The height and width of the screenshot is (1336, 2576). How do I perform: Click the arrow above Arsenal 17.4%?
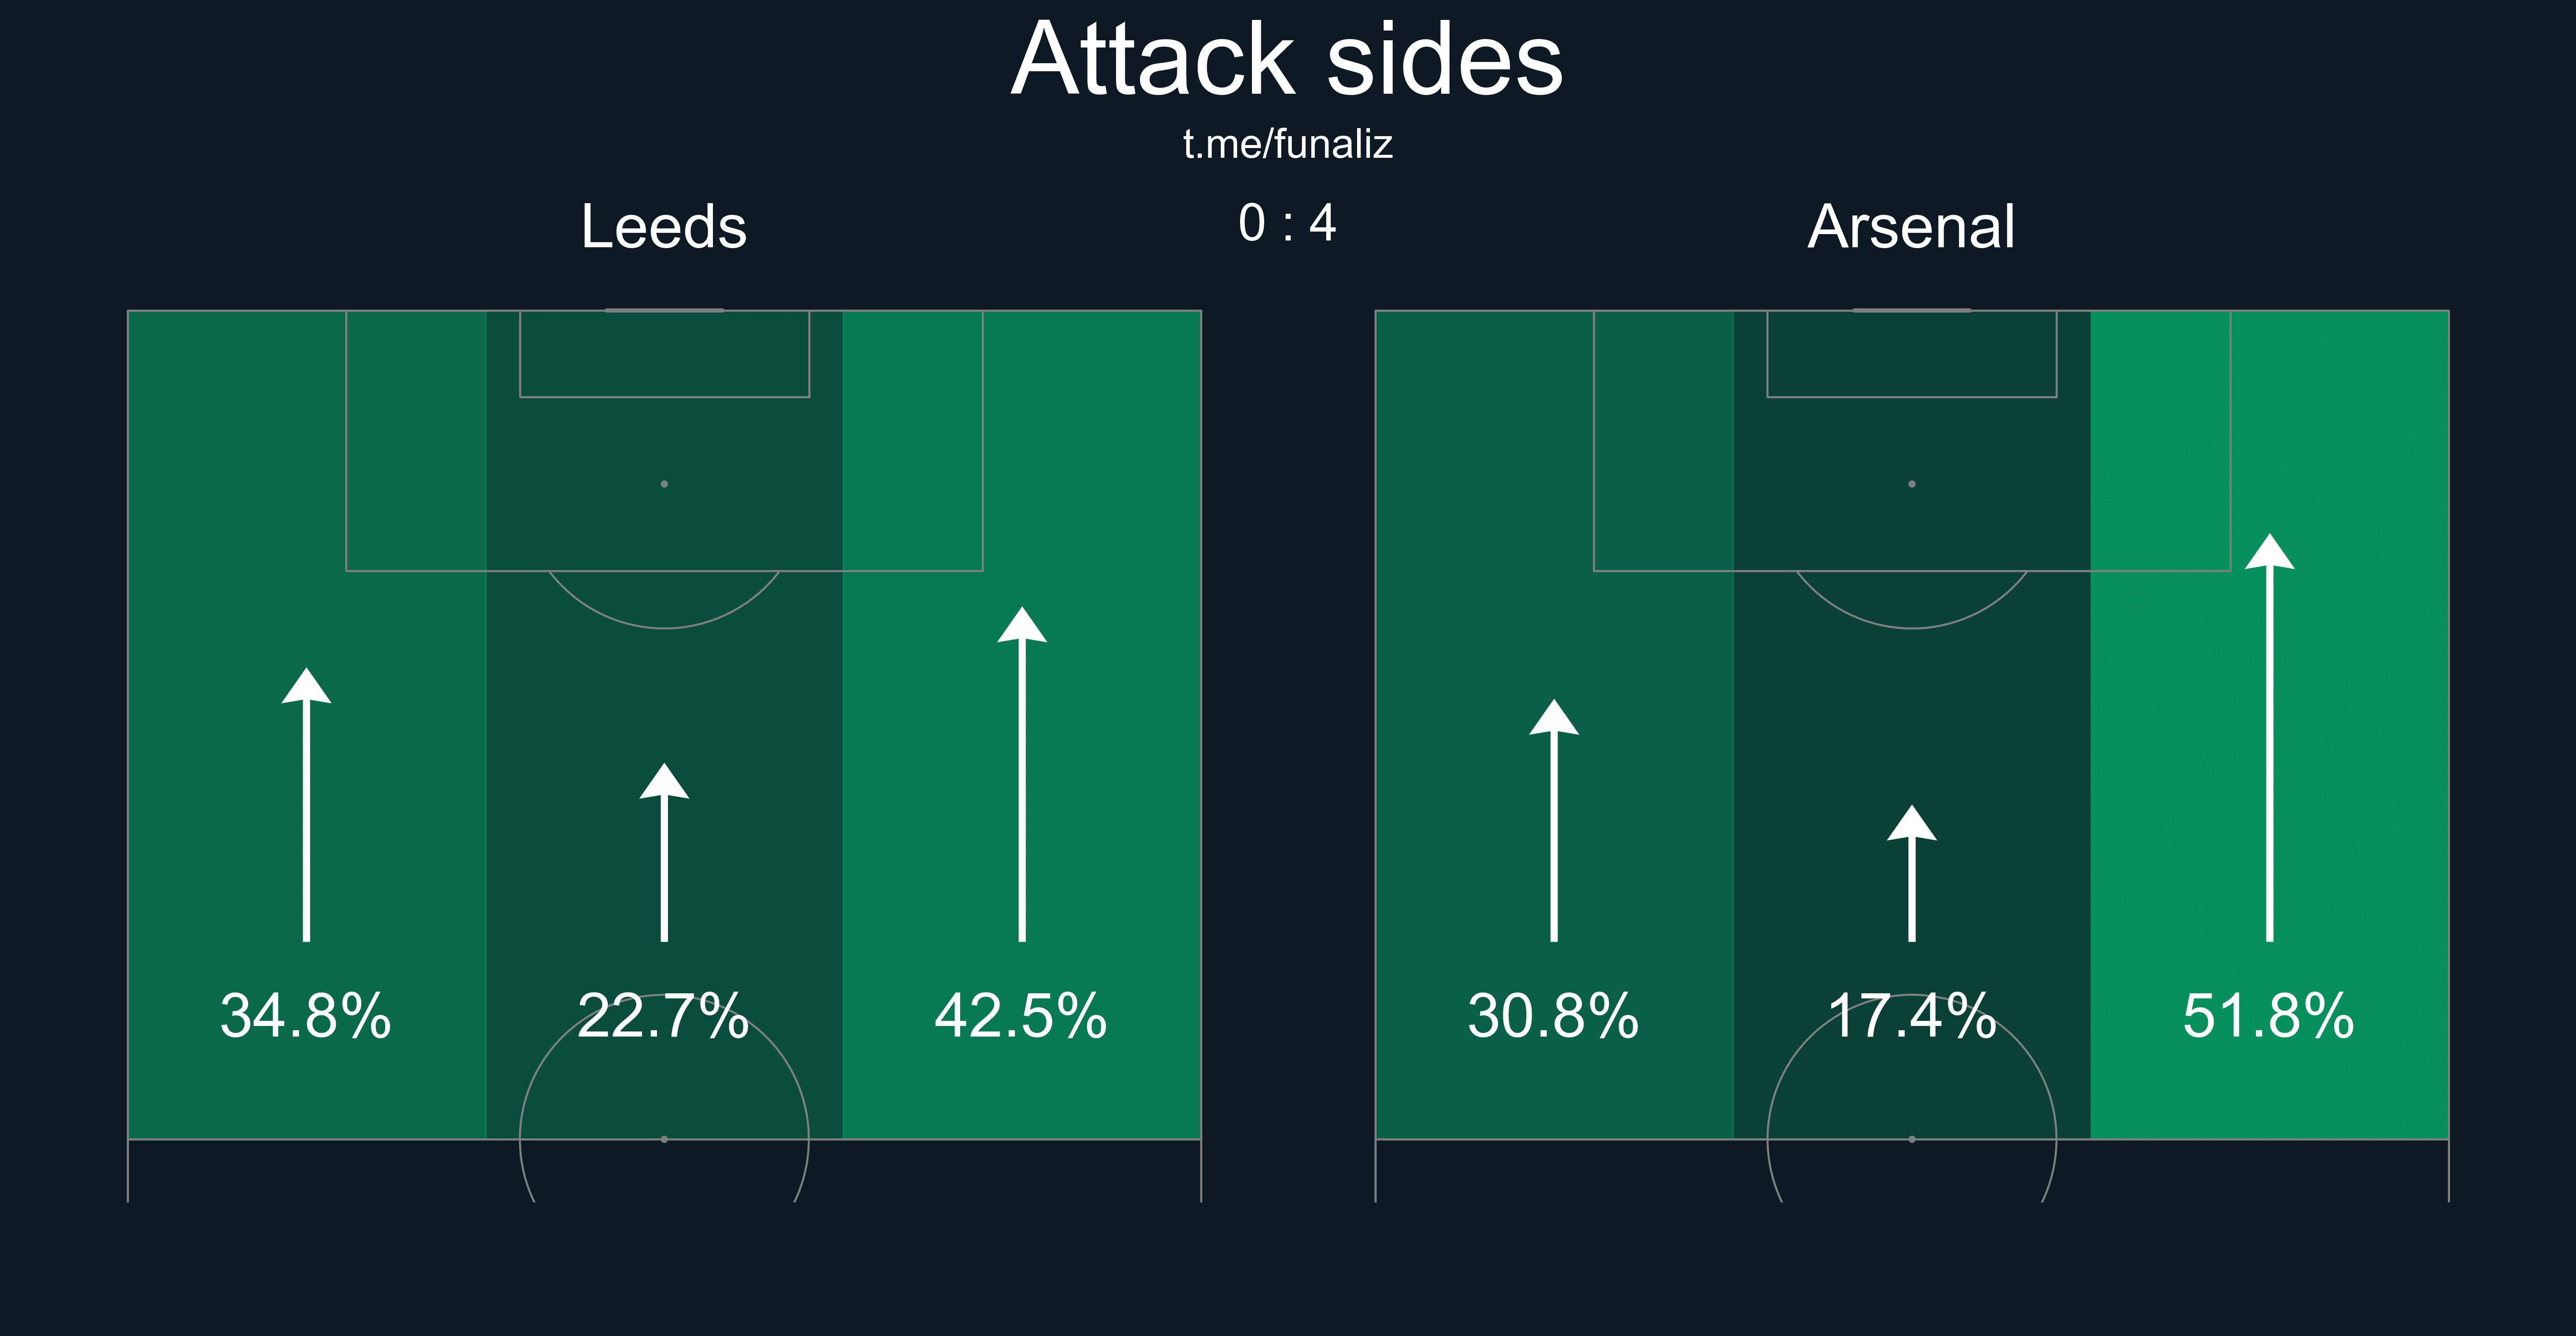1912,873
